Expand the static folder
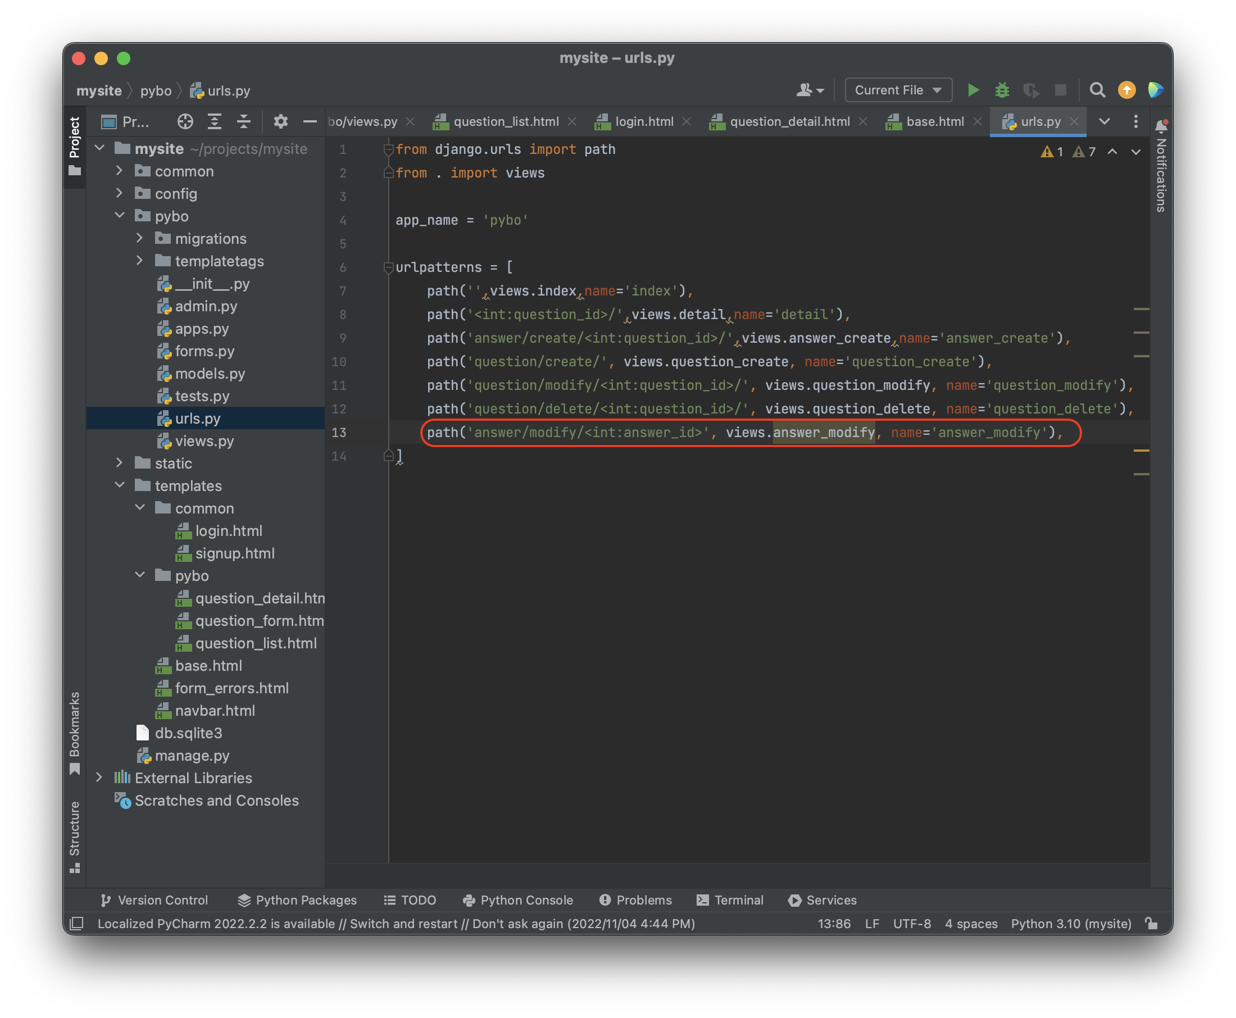This screenshot has height=1018, width=1236. click(x=120, y=463)
